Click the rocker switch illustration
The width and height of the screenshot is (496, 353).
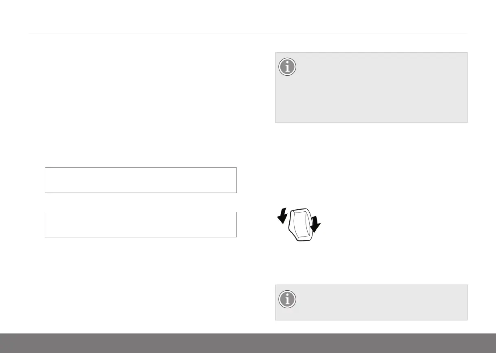(x=302, y=224)
